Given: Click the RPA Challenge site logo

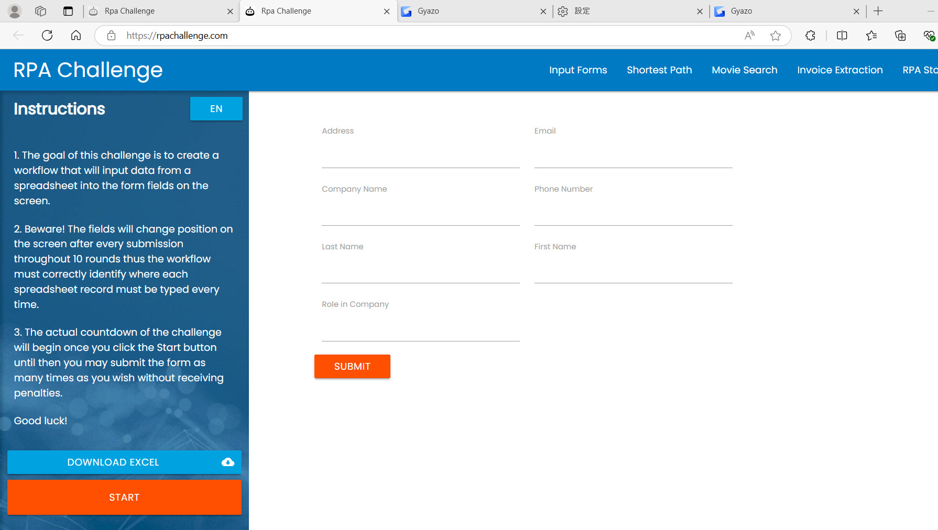Looking at the screenshot, I should click(88, 70).
